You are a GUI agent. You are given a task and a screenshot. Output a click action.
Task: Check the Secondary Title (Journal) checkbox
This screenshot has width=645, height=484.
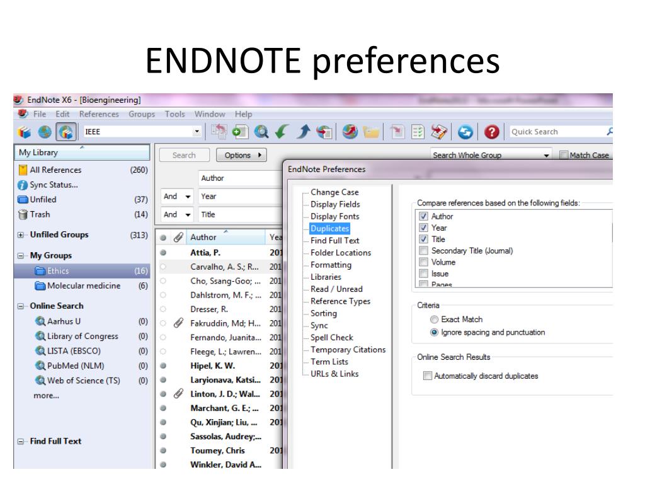(423, 251)
